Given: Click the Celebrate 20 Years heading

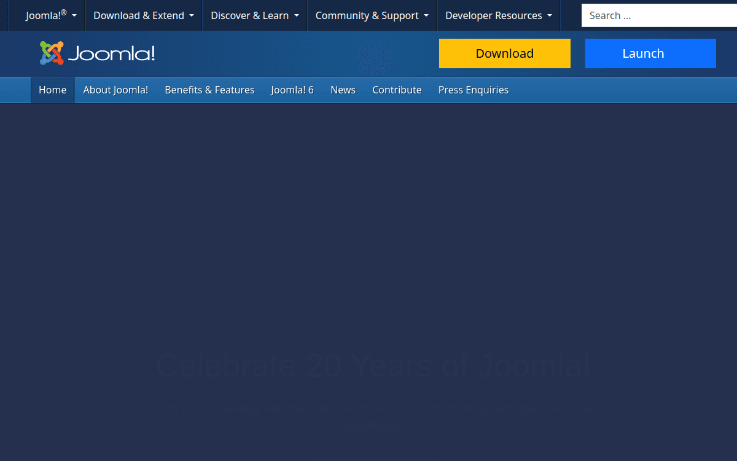Looking at the screenshot, I should (372, 366).
